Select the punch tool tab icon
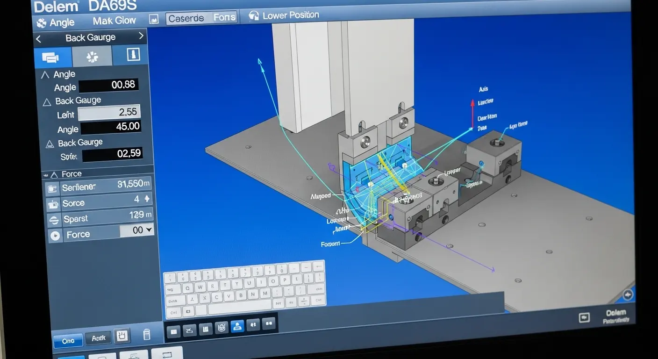Screen dimensions: 658x359 pyautogui.click(x=133, y=56)
